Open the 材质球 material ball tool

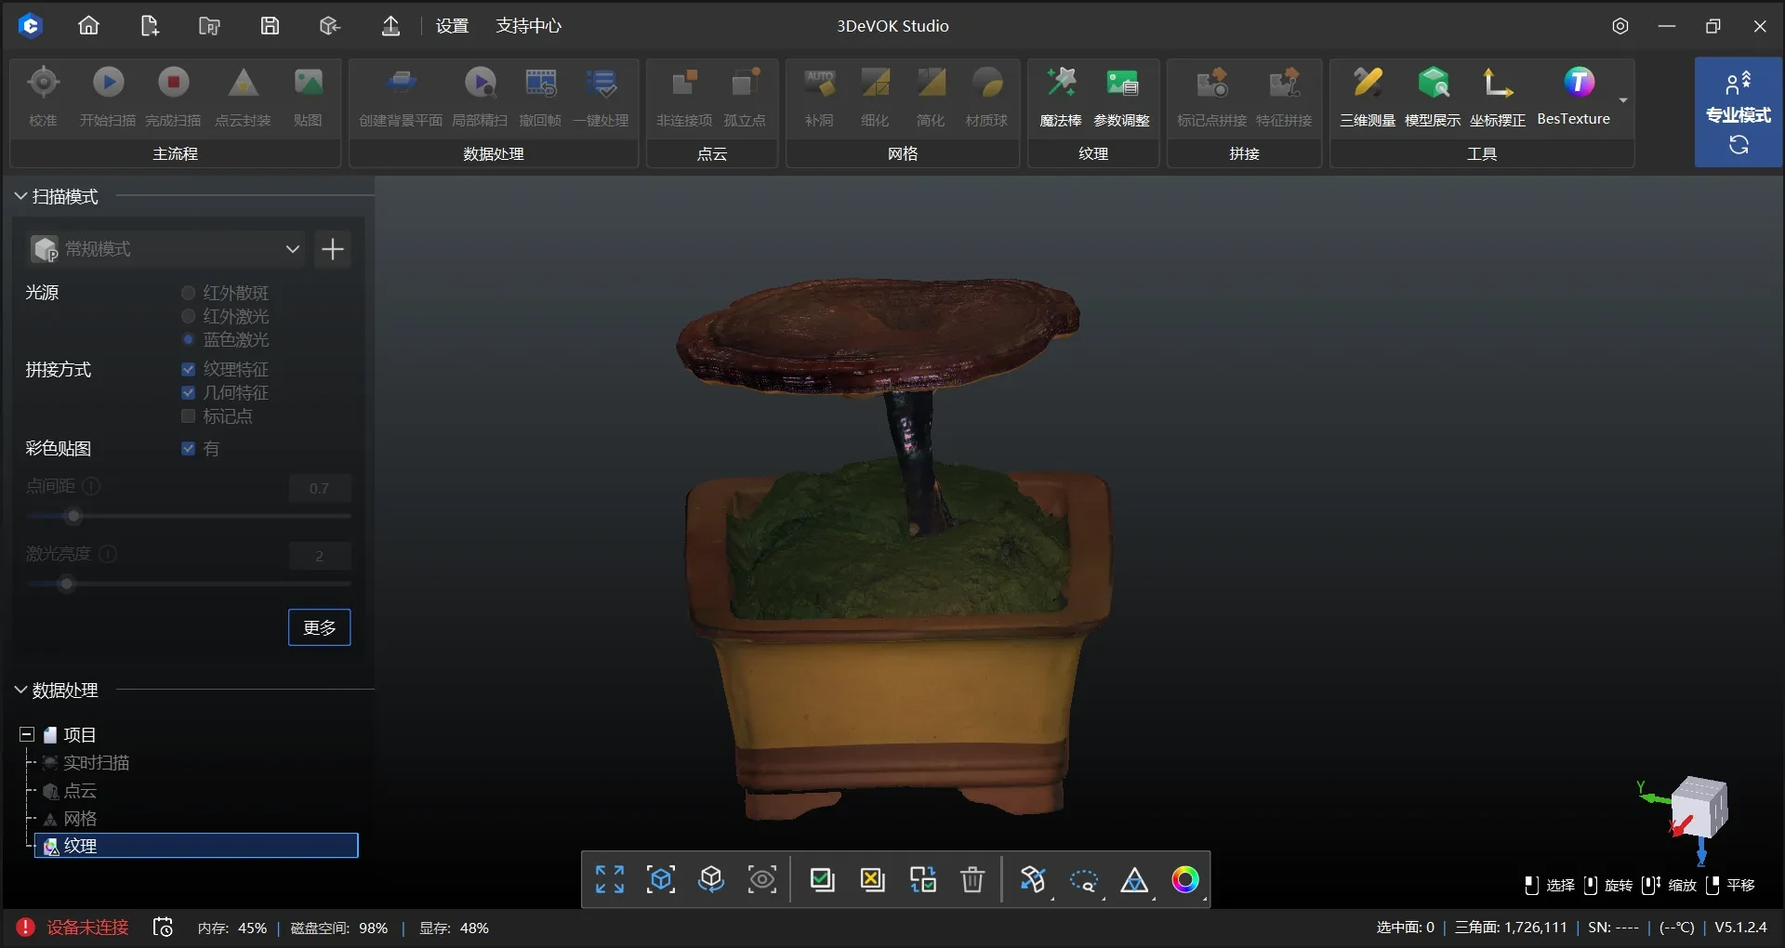[x=986, y=97]
